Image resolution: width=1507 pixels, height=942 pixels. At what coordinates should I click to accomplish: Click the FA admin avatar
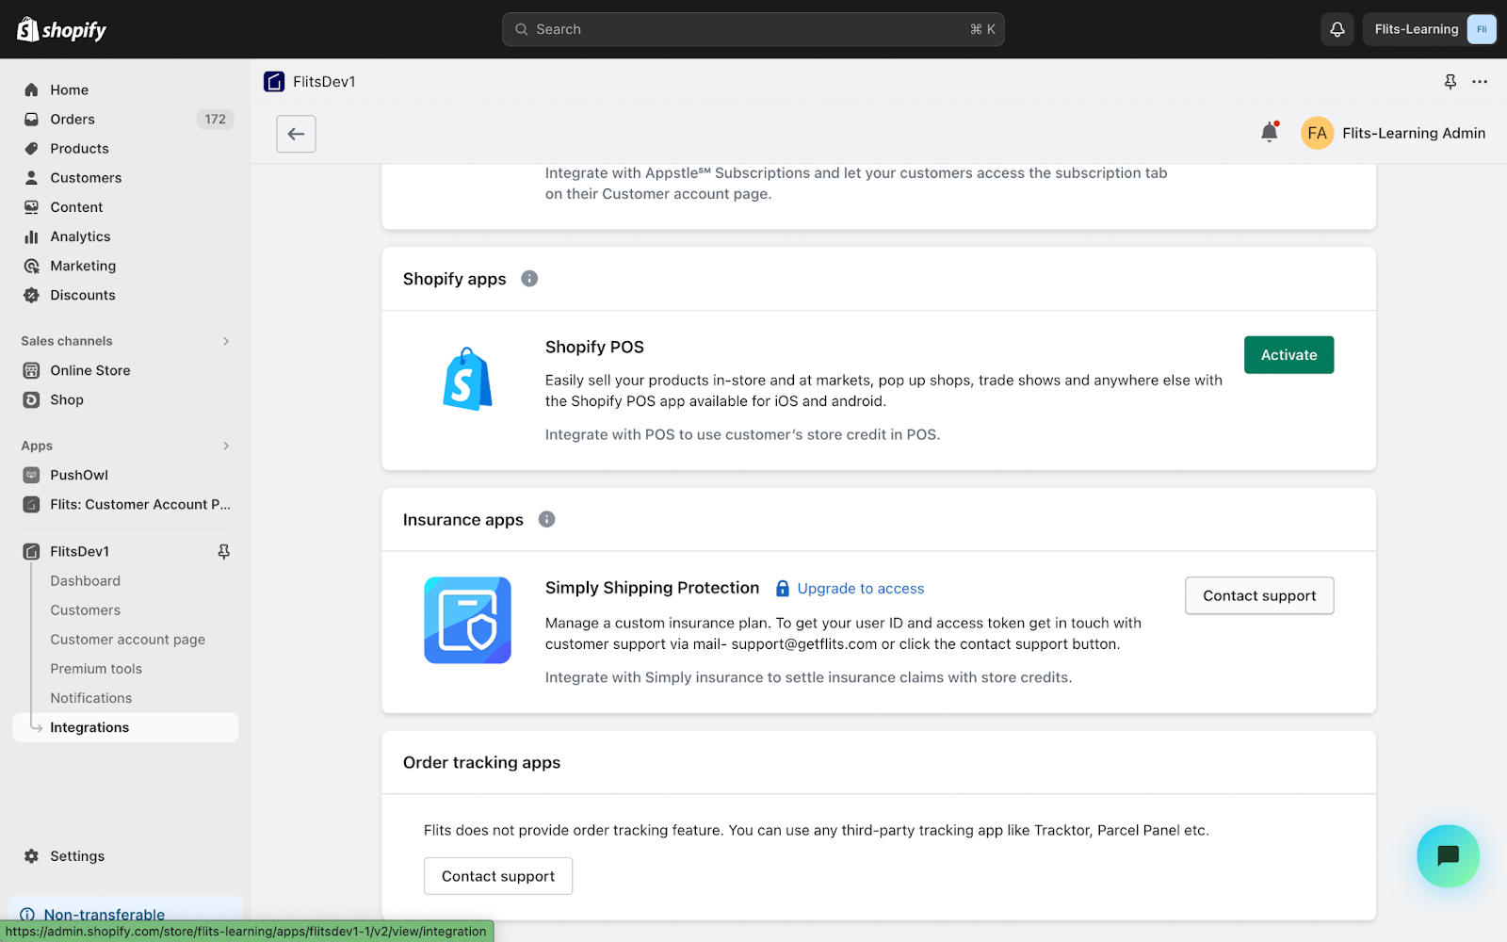pos(1317,133)
